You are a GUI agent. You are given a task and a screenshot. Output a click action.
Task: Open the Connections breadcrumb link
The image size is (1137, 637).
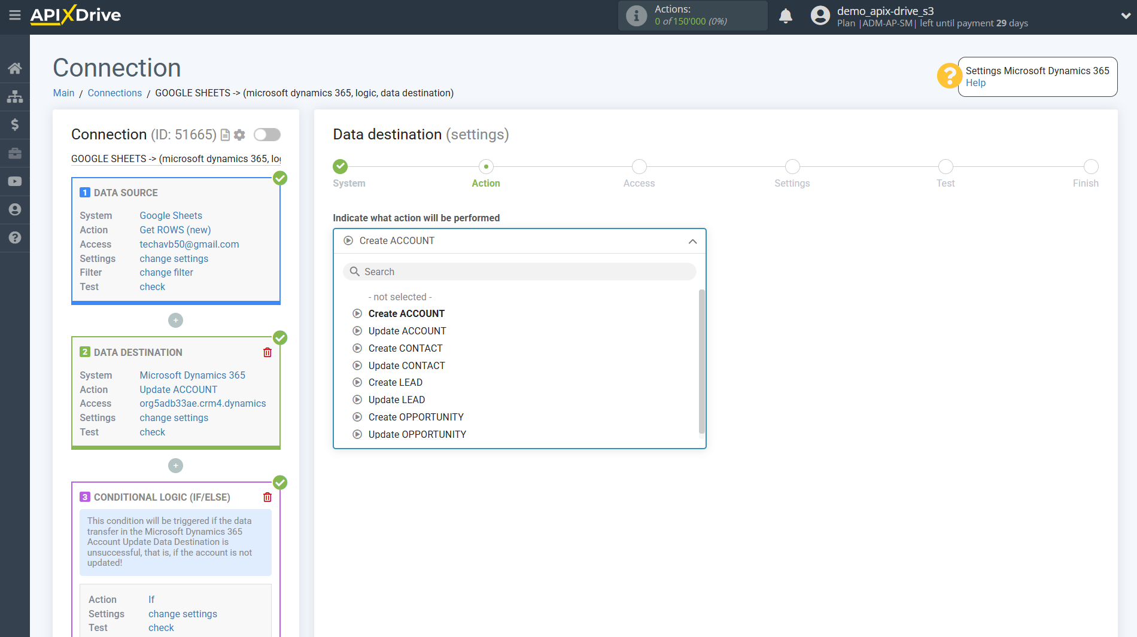click(114, 93)
